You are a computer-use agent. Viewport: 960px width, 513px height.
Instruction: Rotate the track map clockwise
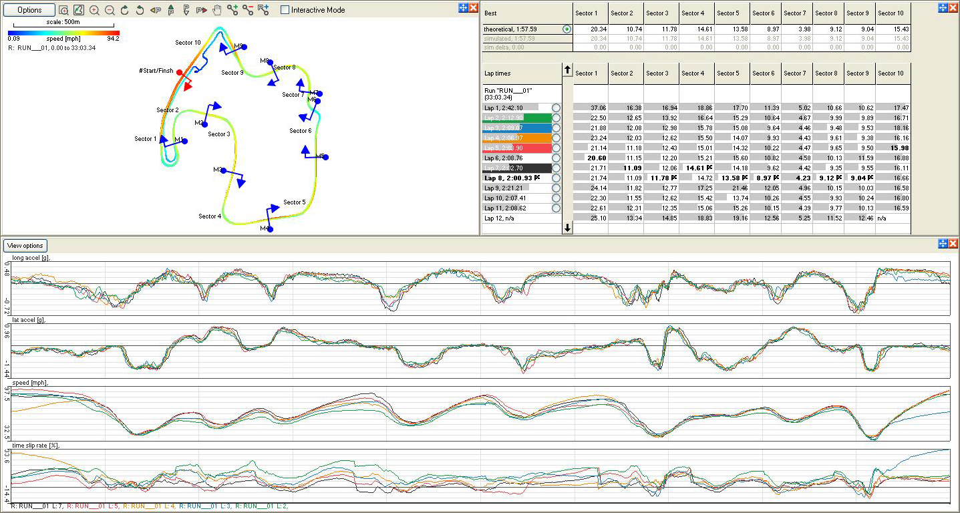click(x=125, y=10)
